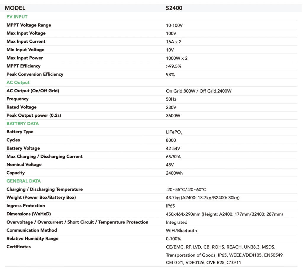
Task: Click the S2400 model header
Action: point(174,8)
